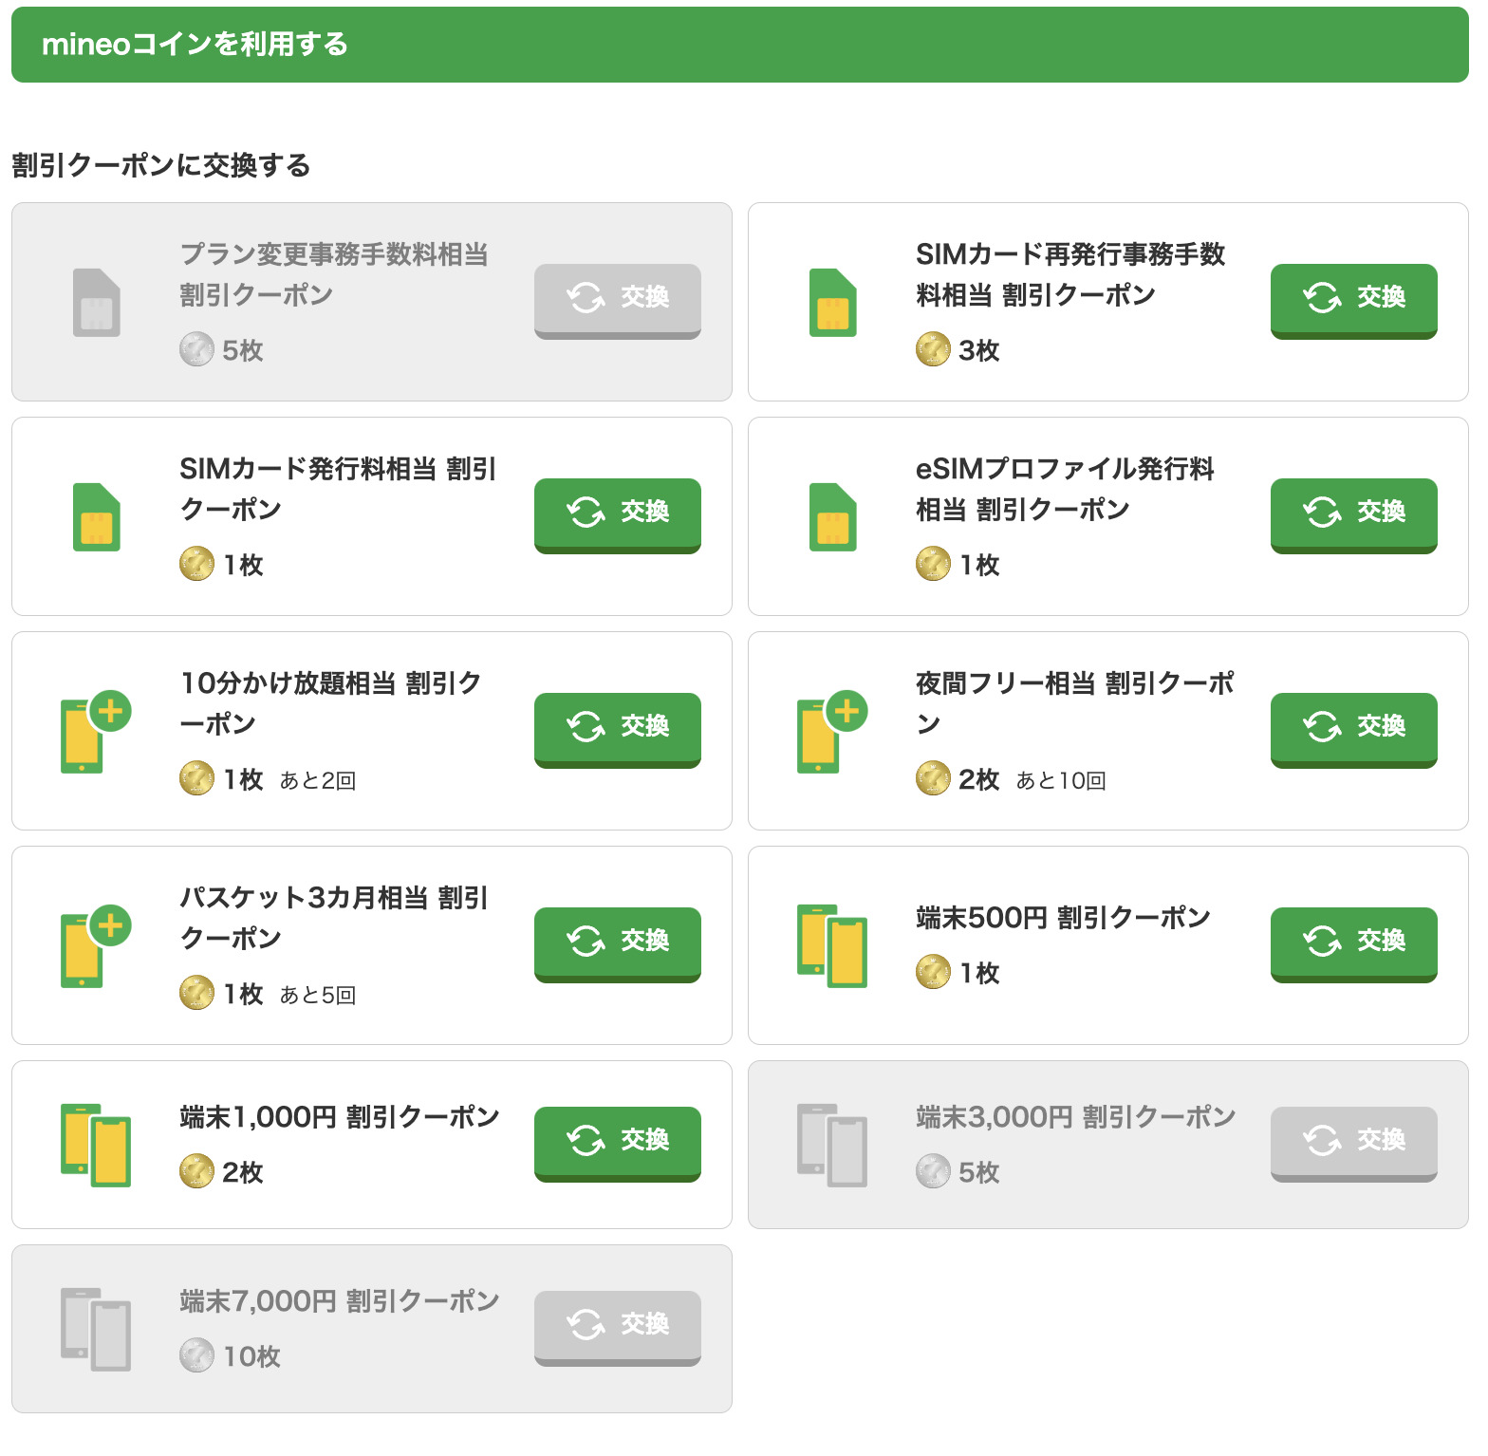Click the two-phones icon for 端末500円 coupon
The image size is (1488, 1456).
click(x=831, y=946)
